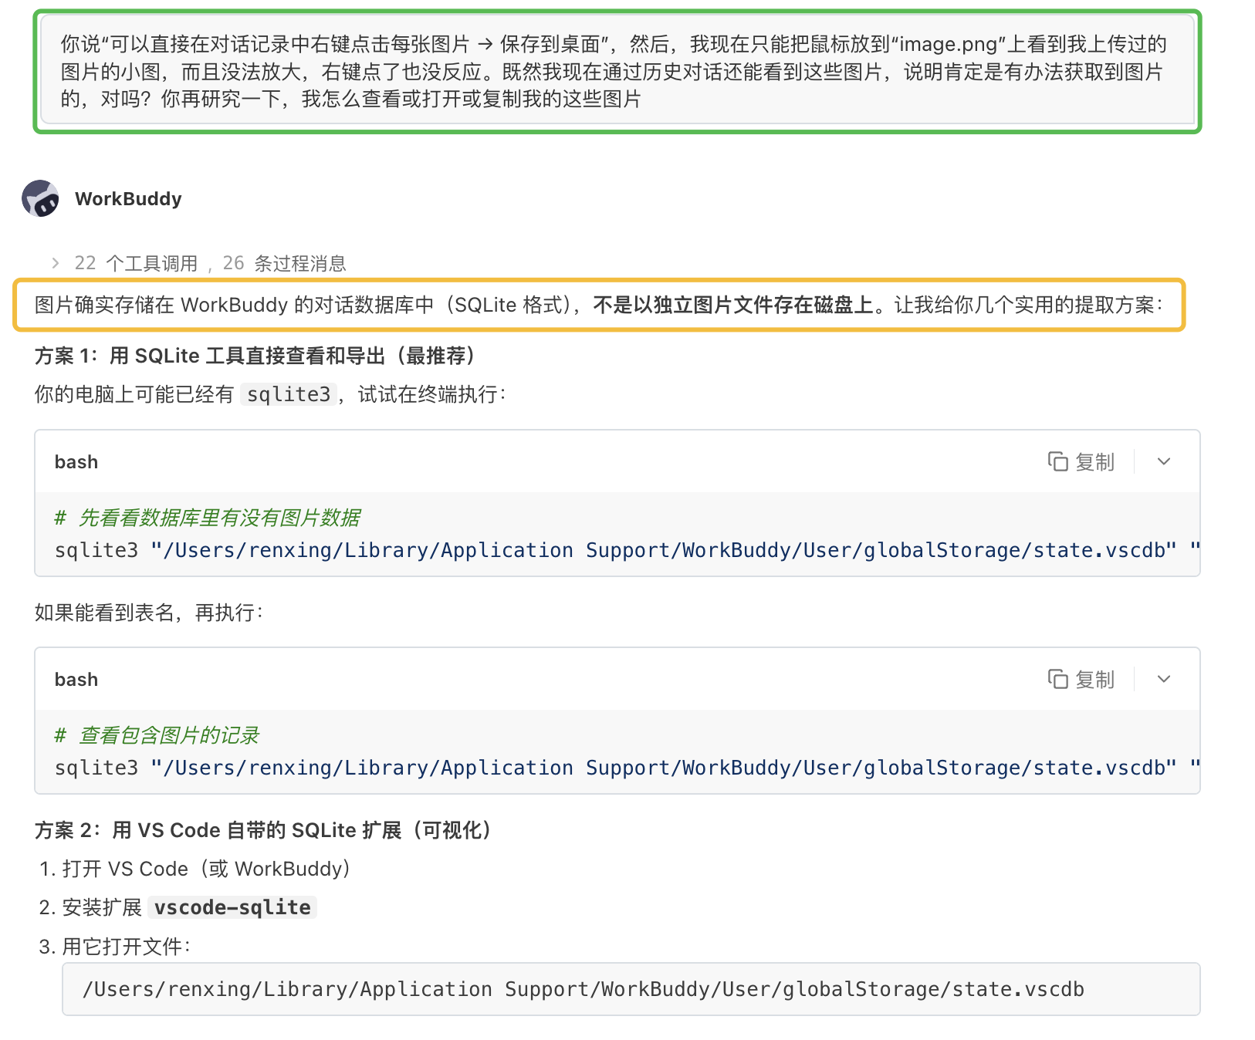Click the WorkBuddy avatar icon

(x=40, y=199)
